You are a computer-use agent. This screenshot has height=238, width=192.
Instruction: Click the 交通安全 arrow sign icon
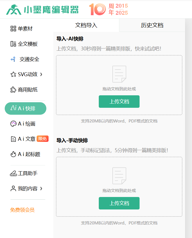[x=13, y=59]
